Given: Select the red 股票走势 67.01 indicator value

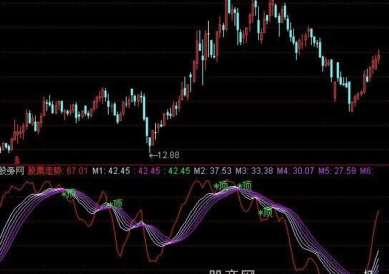Looking at the screenshot, I should click(57, 171).
